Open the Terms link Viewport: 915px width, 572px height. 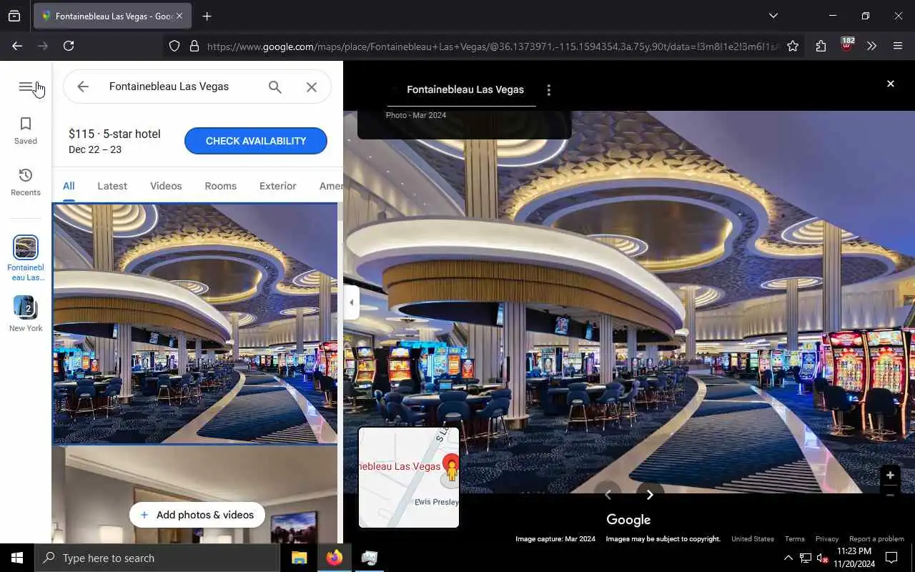[x=794, y=539]
